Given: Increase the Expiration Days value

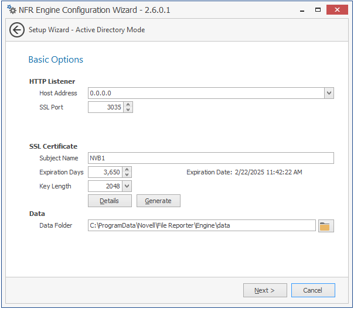Looking at the screenshot, I should (127, 170).
